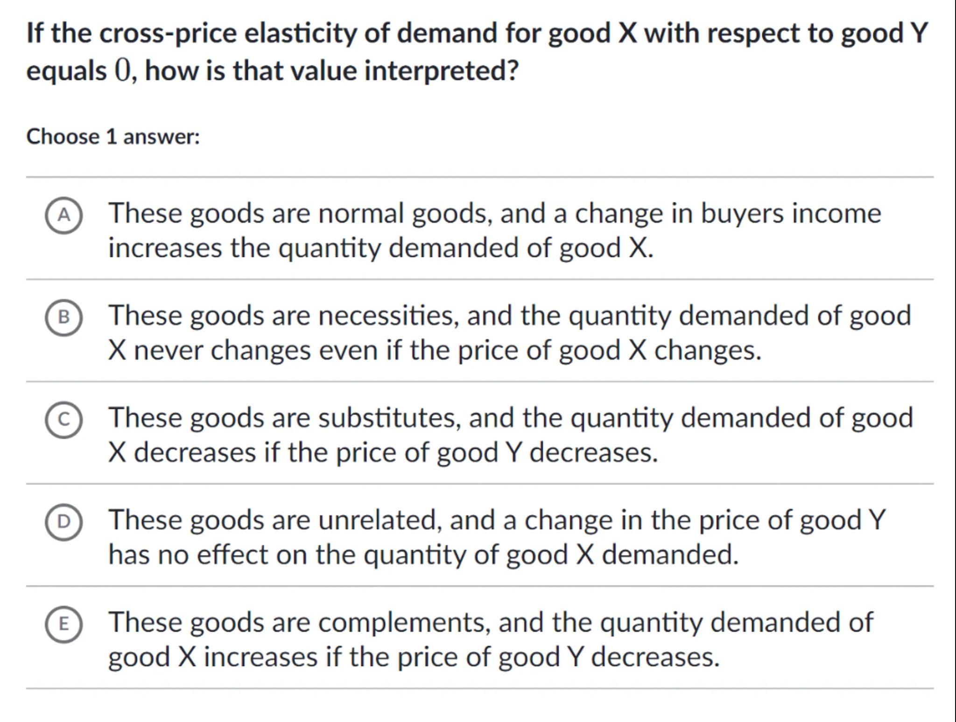
Task: Click "has no effect on the quantity" line
Action: click(423, 555)
